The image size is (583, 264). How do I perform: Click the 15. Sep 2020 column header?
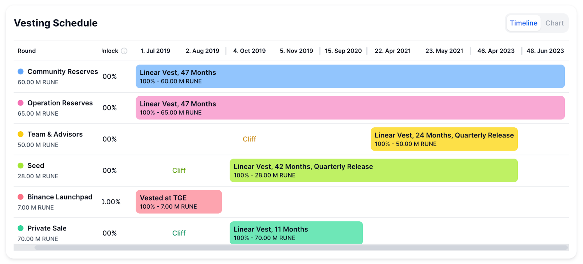pyautogui.click(x=343, y=51)
